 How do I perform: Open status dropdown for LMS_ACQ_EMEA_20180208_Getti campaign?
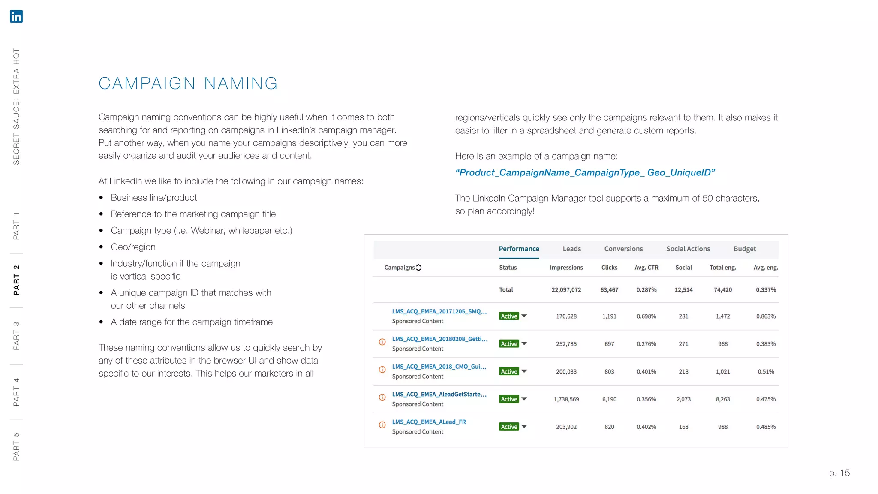tap(524, 343)
